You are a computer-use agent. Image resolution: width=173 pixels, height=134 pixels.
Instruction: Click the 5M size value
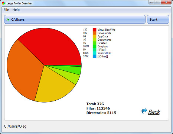pyautogui.click(x=85, y=50)
